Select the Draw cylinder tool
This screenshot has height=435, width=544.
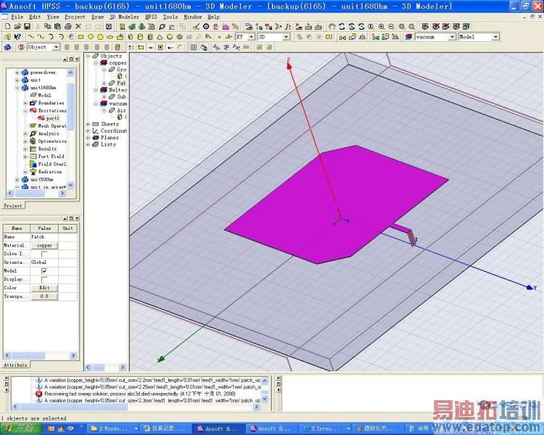click(140, 37)
